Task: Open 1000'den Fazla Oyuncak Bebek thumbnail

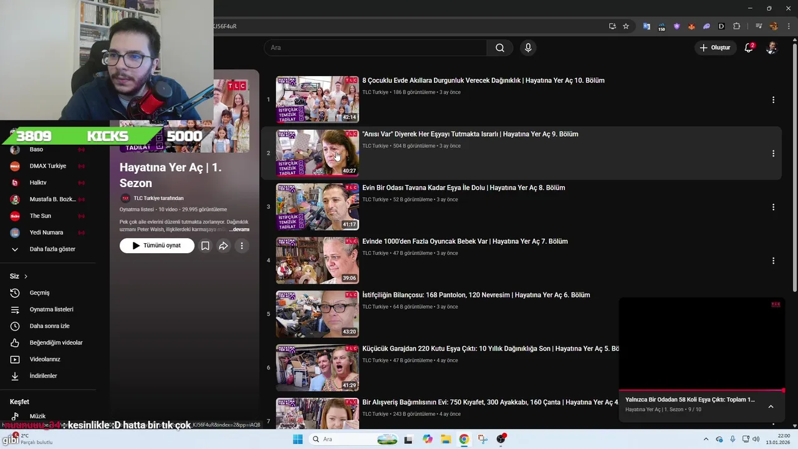Action: coord(317,260)
